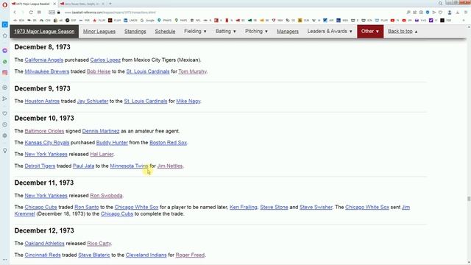Click the Cleveland Indians link
The width and height of the screenshot is (471, 265).
pyautogui.click(x=146, y=255)
